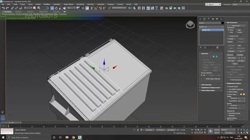Viewport: 250px width, 140px height.
Task: Activate the Select Object tool
Action: [35, 8]
